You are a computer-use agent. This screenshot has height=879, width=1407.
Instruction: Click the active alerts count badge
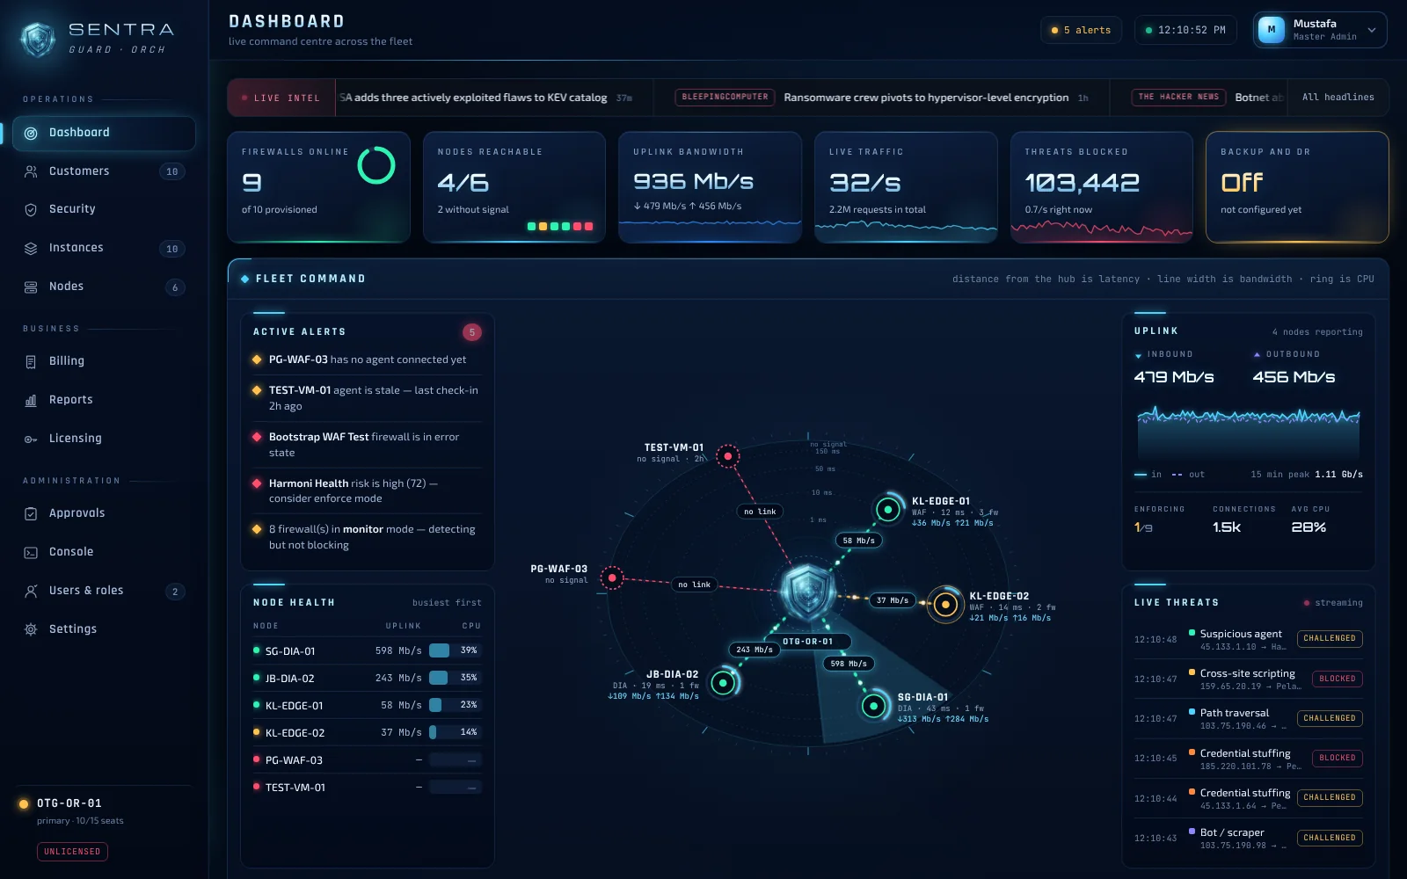(472, 332)
